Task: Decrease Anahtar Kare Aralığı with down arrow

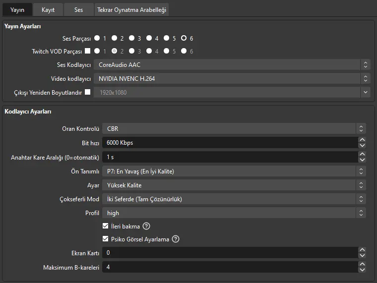Action: pos(362,160)
